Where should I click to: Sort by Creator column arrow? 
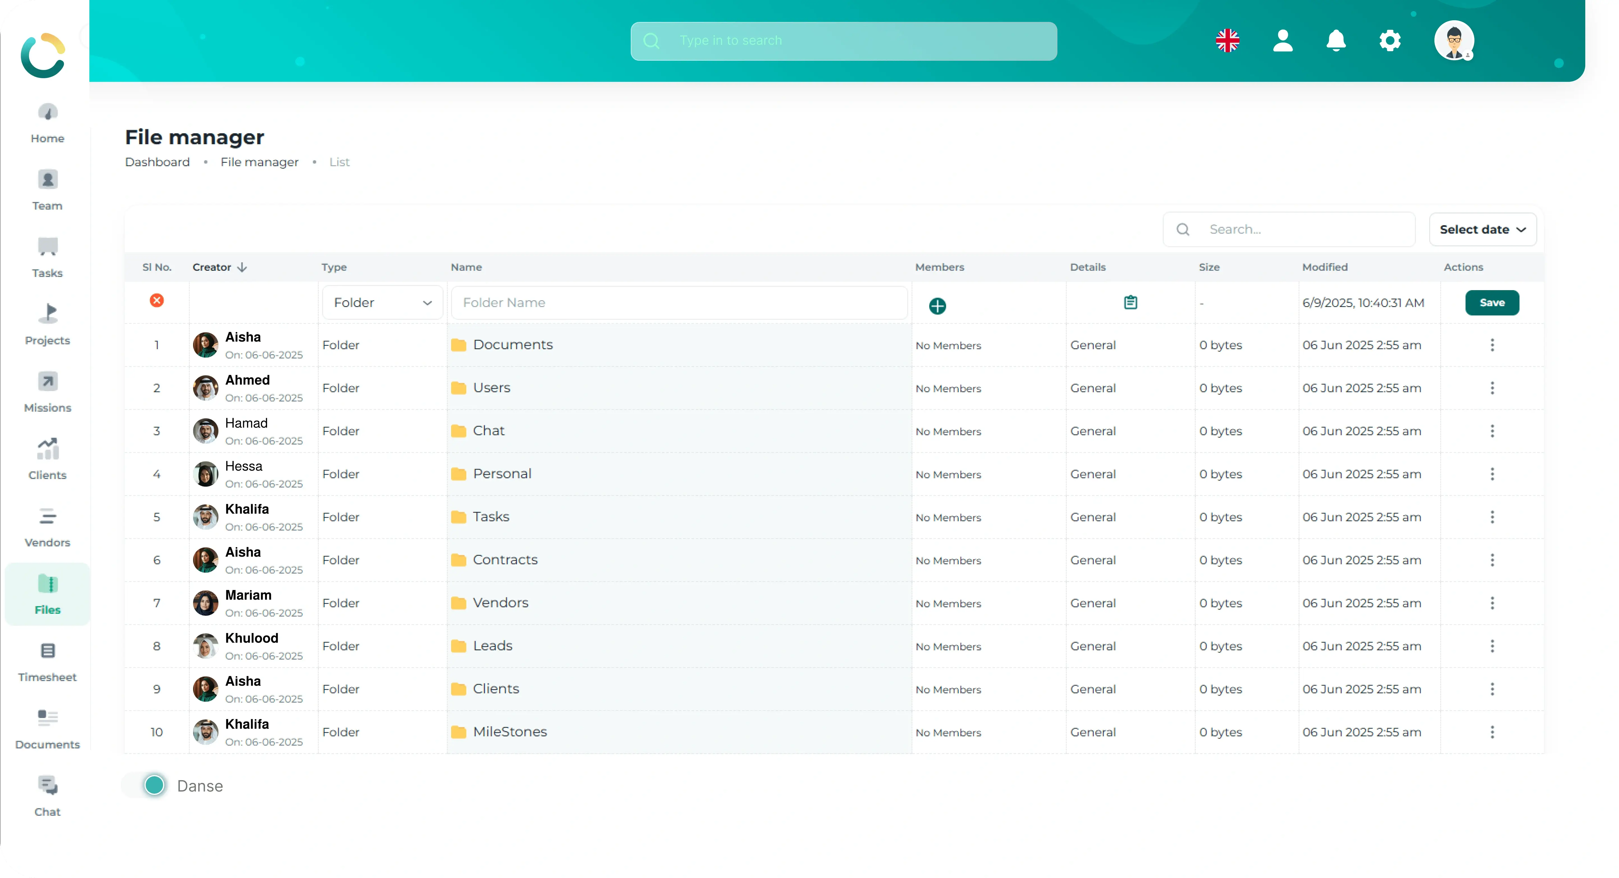tap(242, 267)
